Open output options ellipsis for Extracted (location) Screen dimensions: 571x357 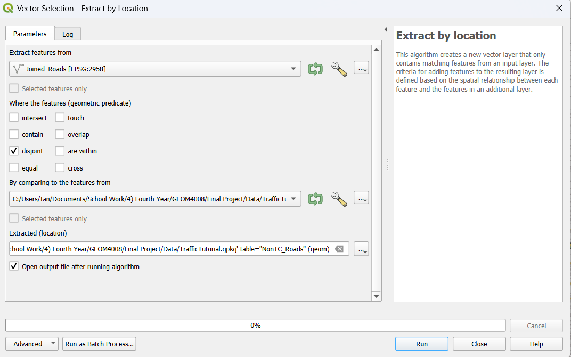[361, 249]
